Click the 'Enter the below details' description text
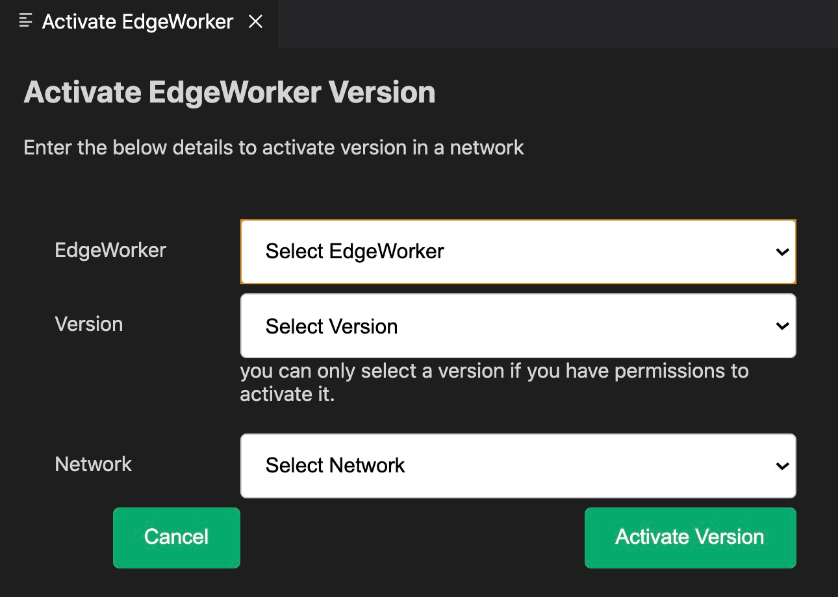This screenshot has width=838, height=597. (273, 148)
